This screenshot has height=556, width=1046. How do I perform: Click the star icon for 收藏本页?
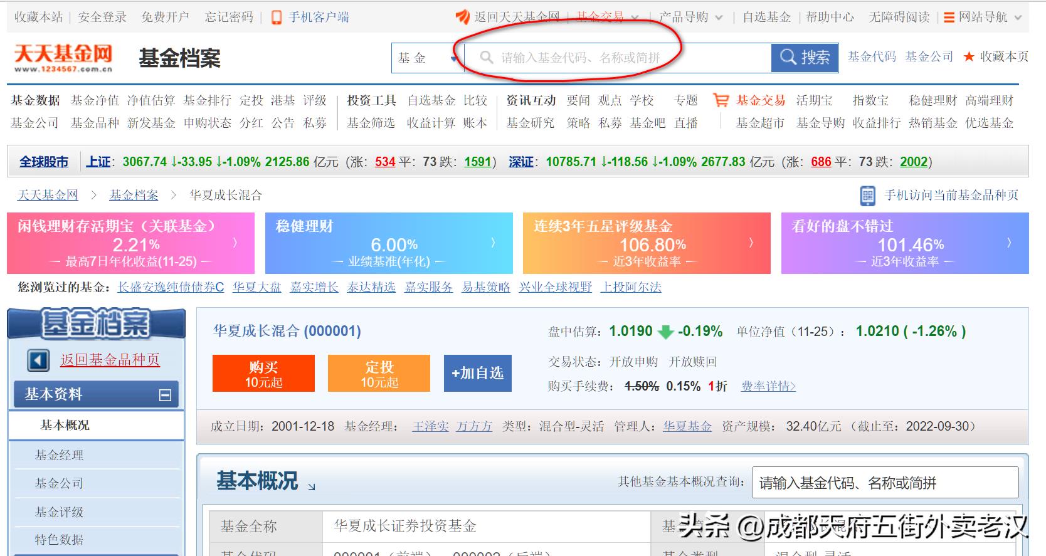[x=969, y=57]
